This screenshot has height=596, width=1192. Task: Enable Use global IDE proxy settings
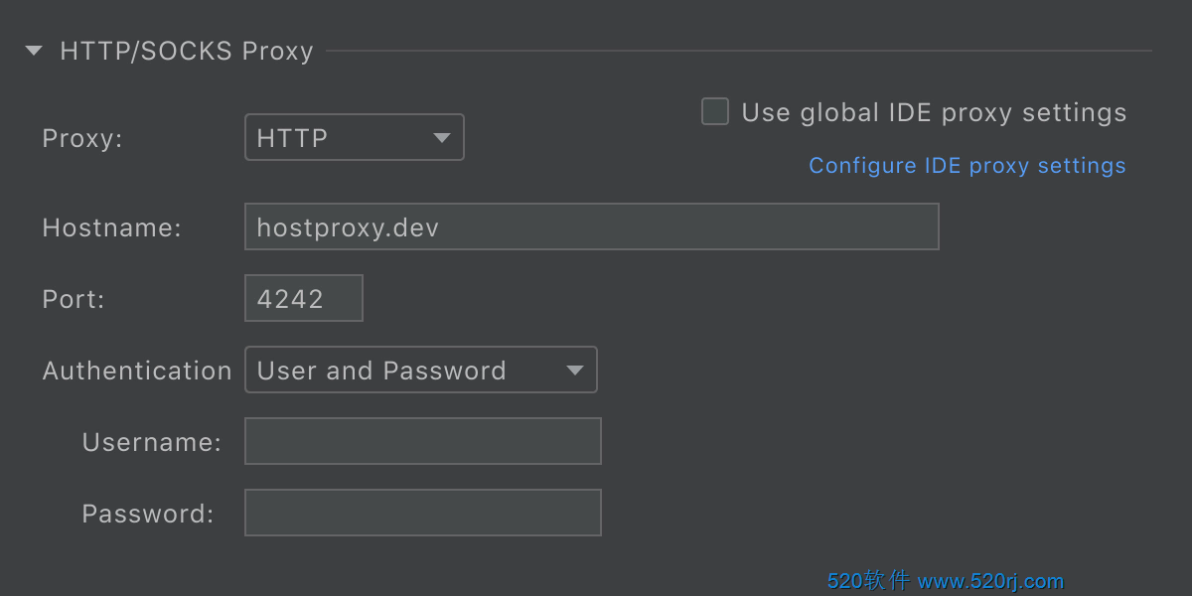click(715, 111)
